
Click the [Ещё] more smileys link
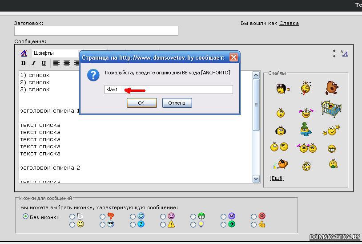point(277,178)
